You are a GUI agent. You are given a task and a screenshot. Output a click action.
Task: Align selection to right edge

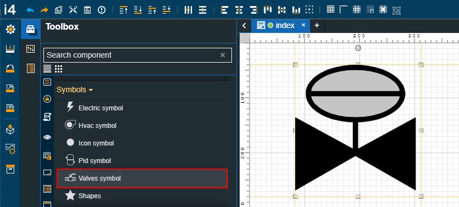point(253,10)
